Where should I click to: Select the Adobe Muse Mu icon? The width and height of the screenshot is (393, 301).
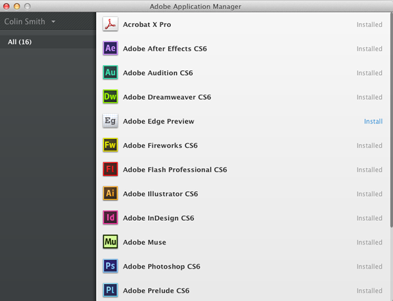tap(110, 242)
